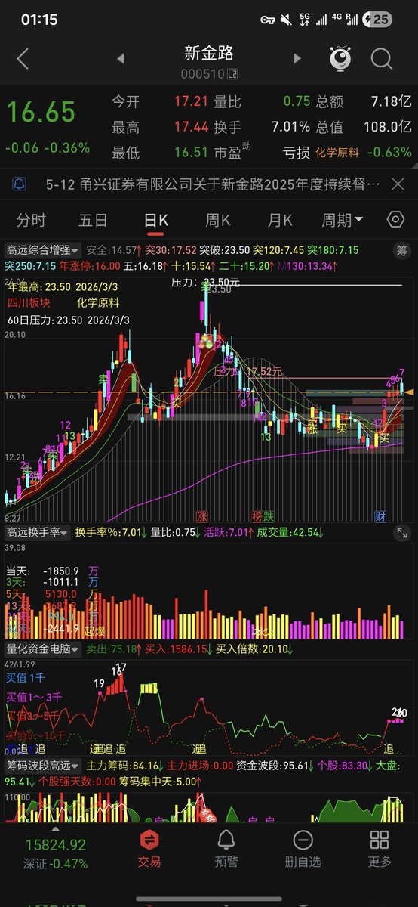Open chart settings hexagon icon

(x=395, y=220)
